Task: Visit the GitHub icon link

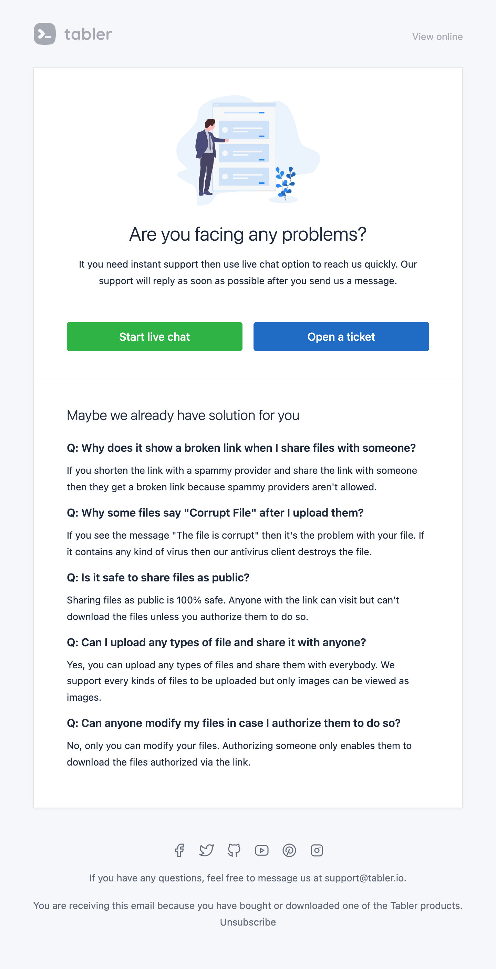Action: tap(234, 850)
